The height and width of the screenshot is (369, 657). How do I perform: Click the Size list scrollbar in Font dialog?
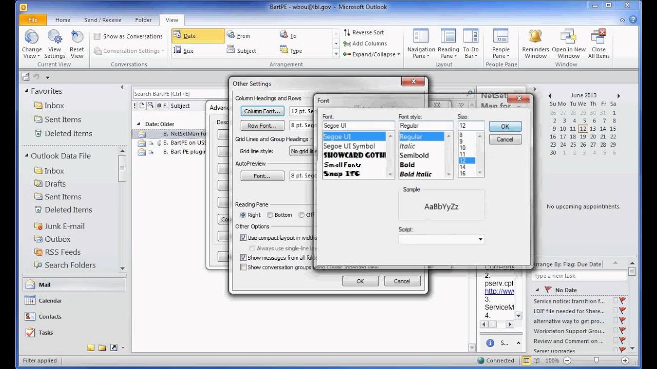tap(480, 154)
